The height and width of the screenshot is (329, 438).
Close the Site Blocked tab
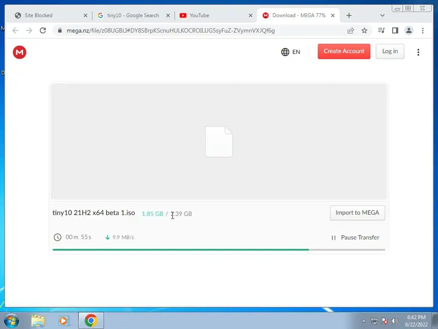click(x=86, y=16)
